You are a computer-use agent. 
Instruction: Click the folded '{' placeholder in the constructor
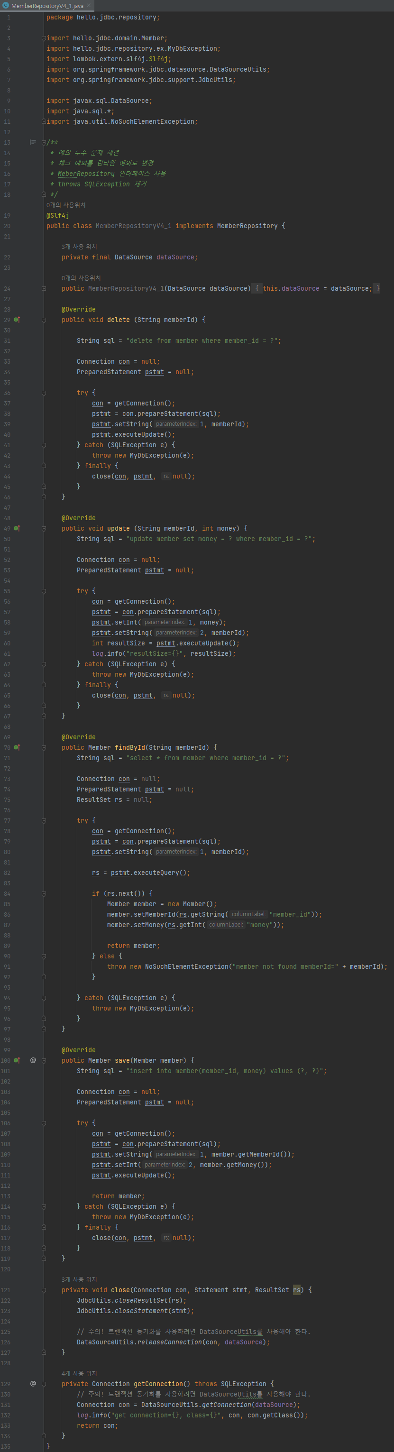(257, 289)
